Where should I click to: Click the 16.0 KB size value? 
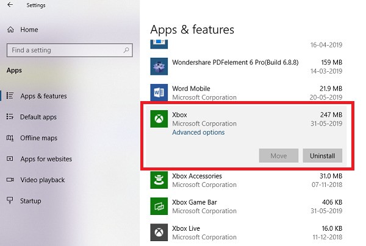(x=332, y=228)
